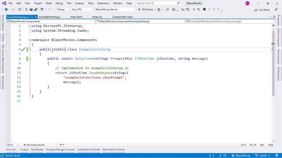
Task: Open the Prompt member navigation dropdown
Action: 230,22
